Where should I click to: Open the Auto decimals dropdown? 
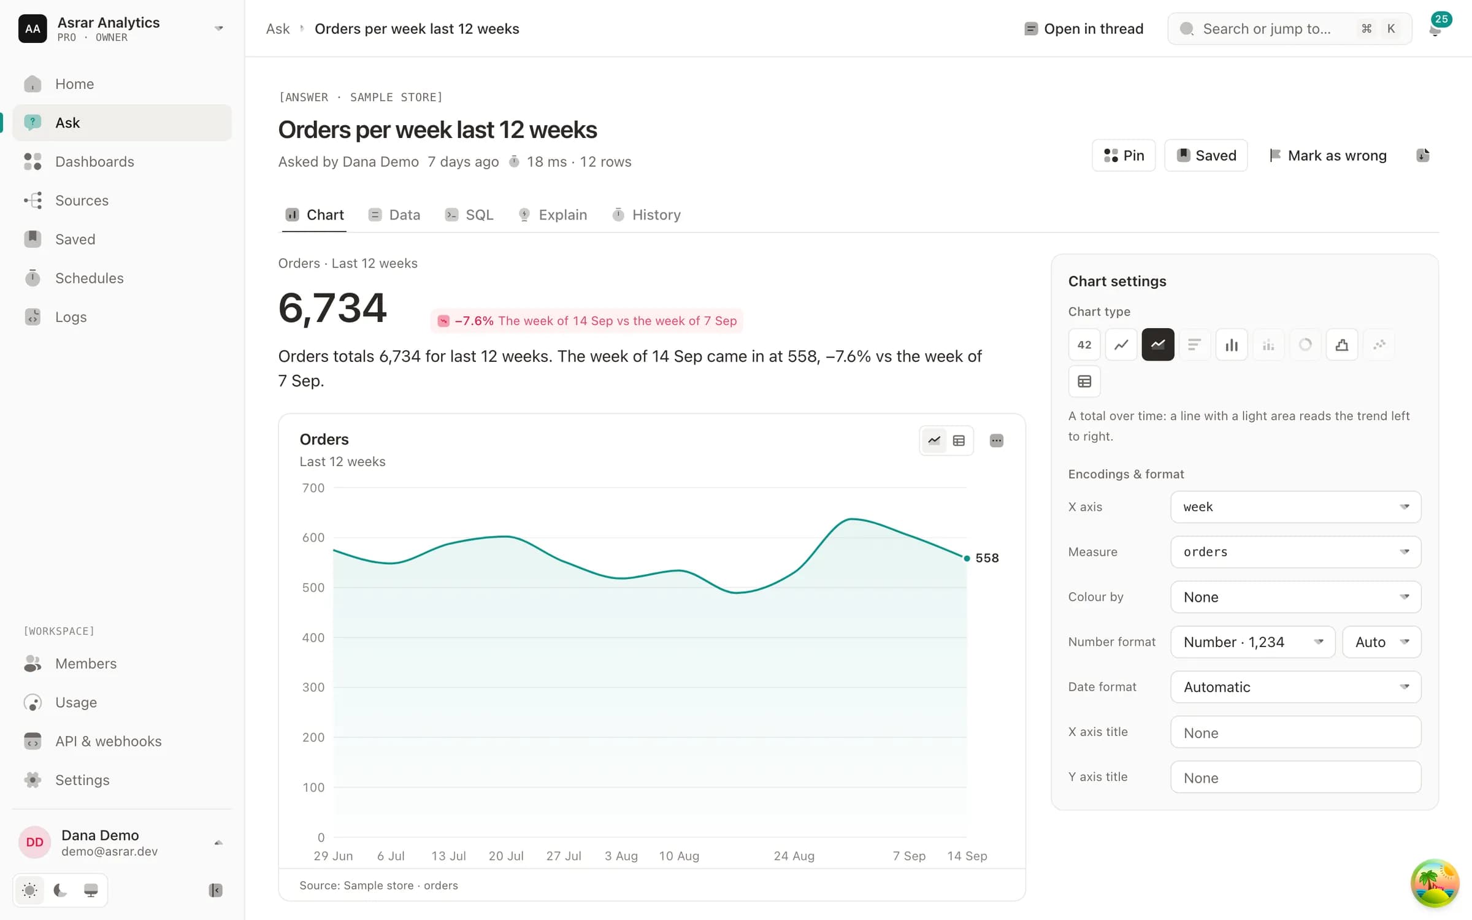click(x=1381, y=642)
